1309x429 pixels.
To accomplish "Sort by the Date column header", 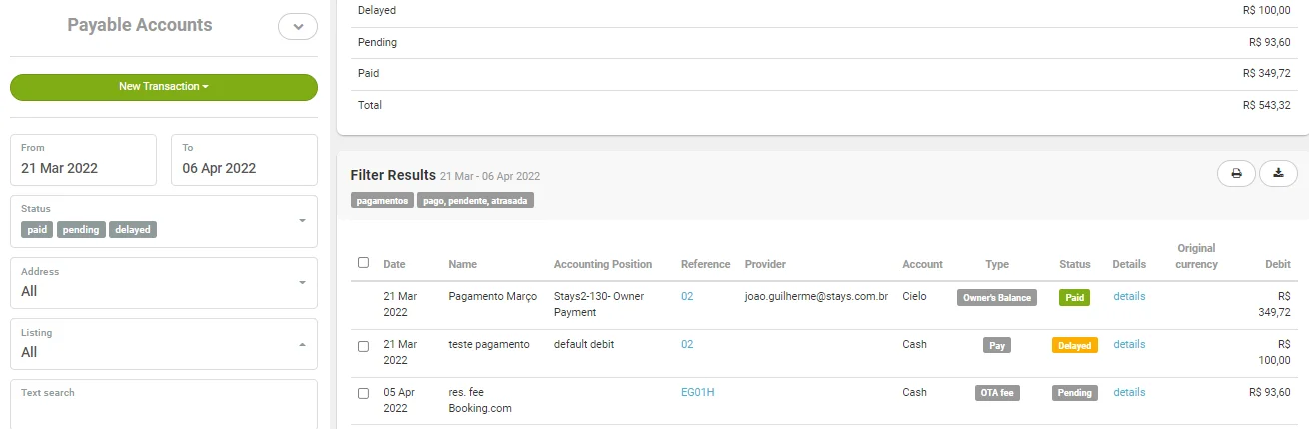I will pyautogui.click(x=394, y=264).
